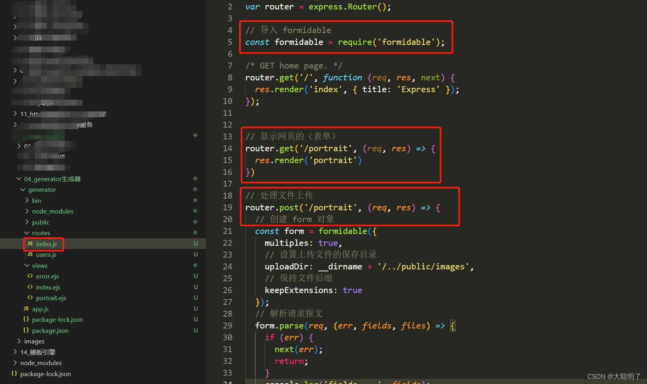Click line number 29 in gutter

[x=227, y=326]
